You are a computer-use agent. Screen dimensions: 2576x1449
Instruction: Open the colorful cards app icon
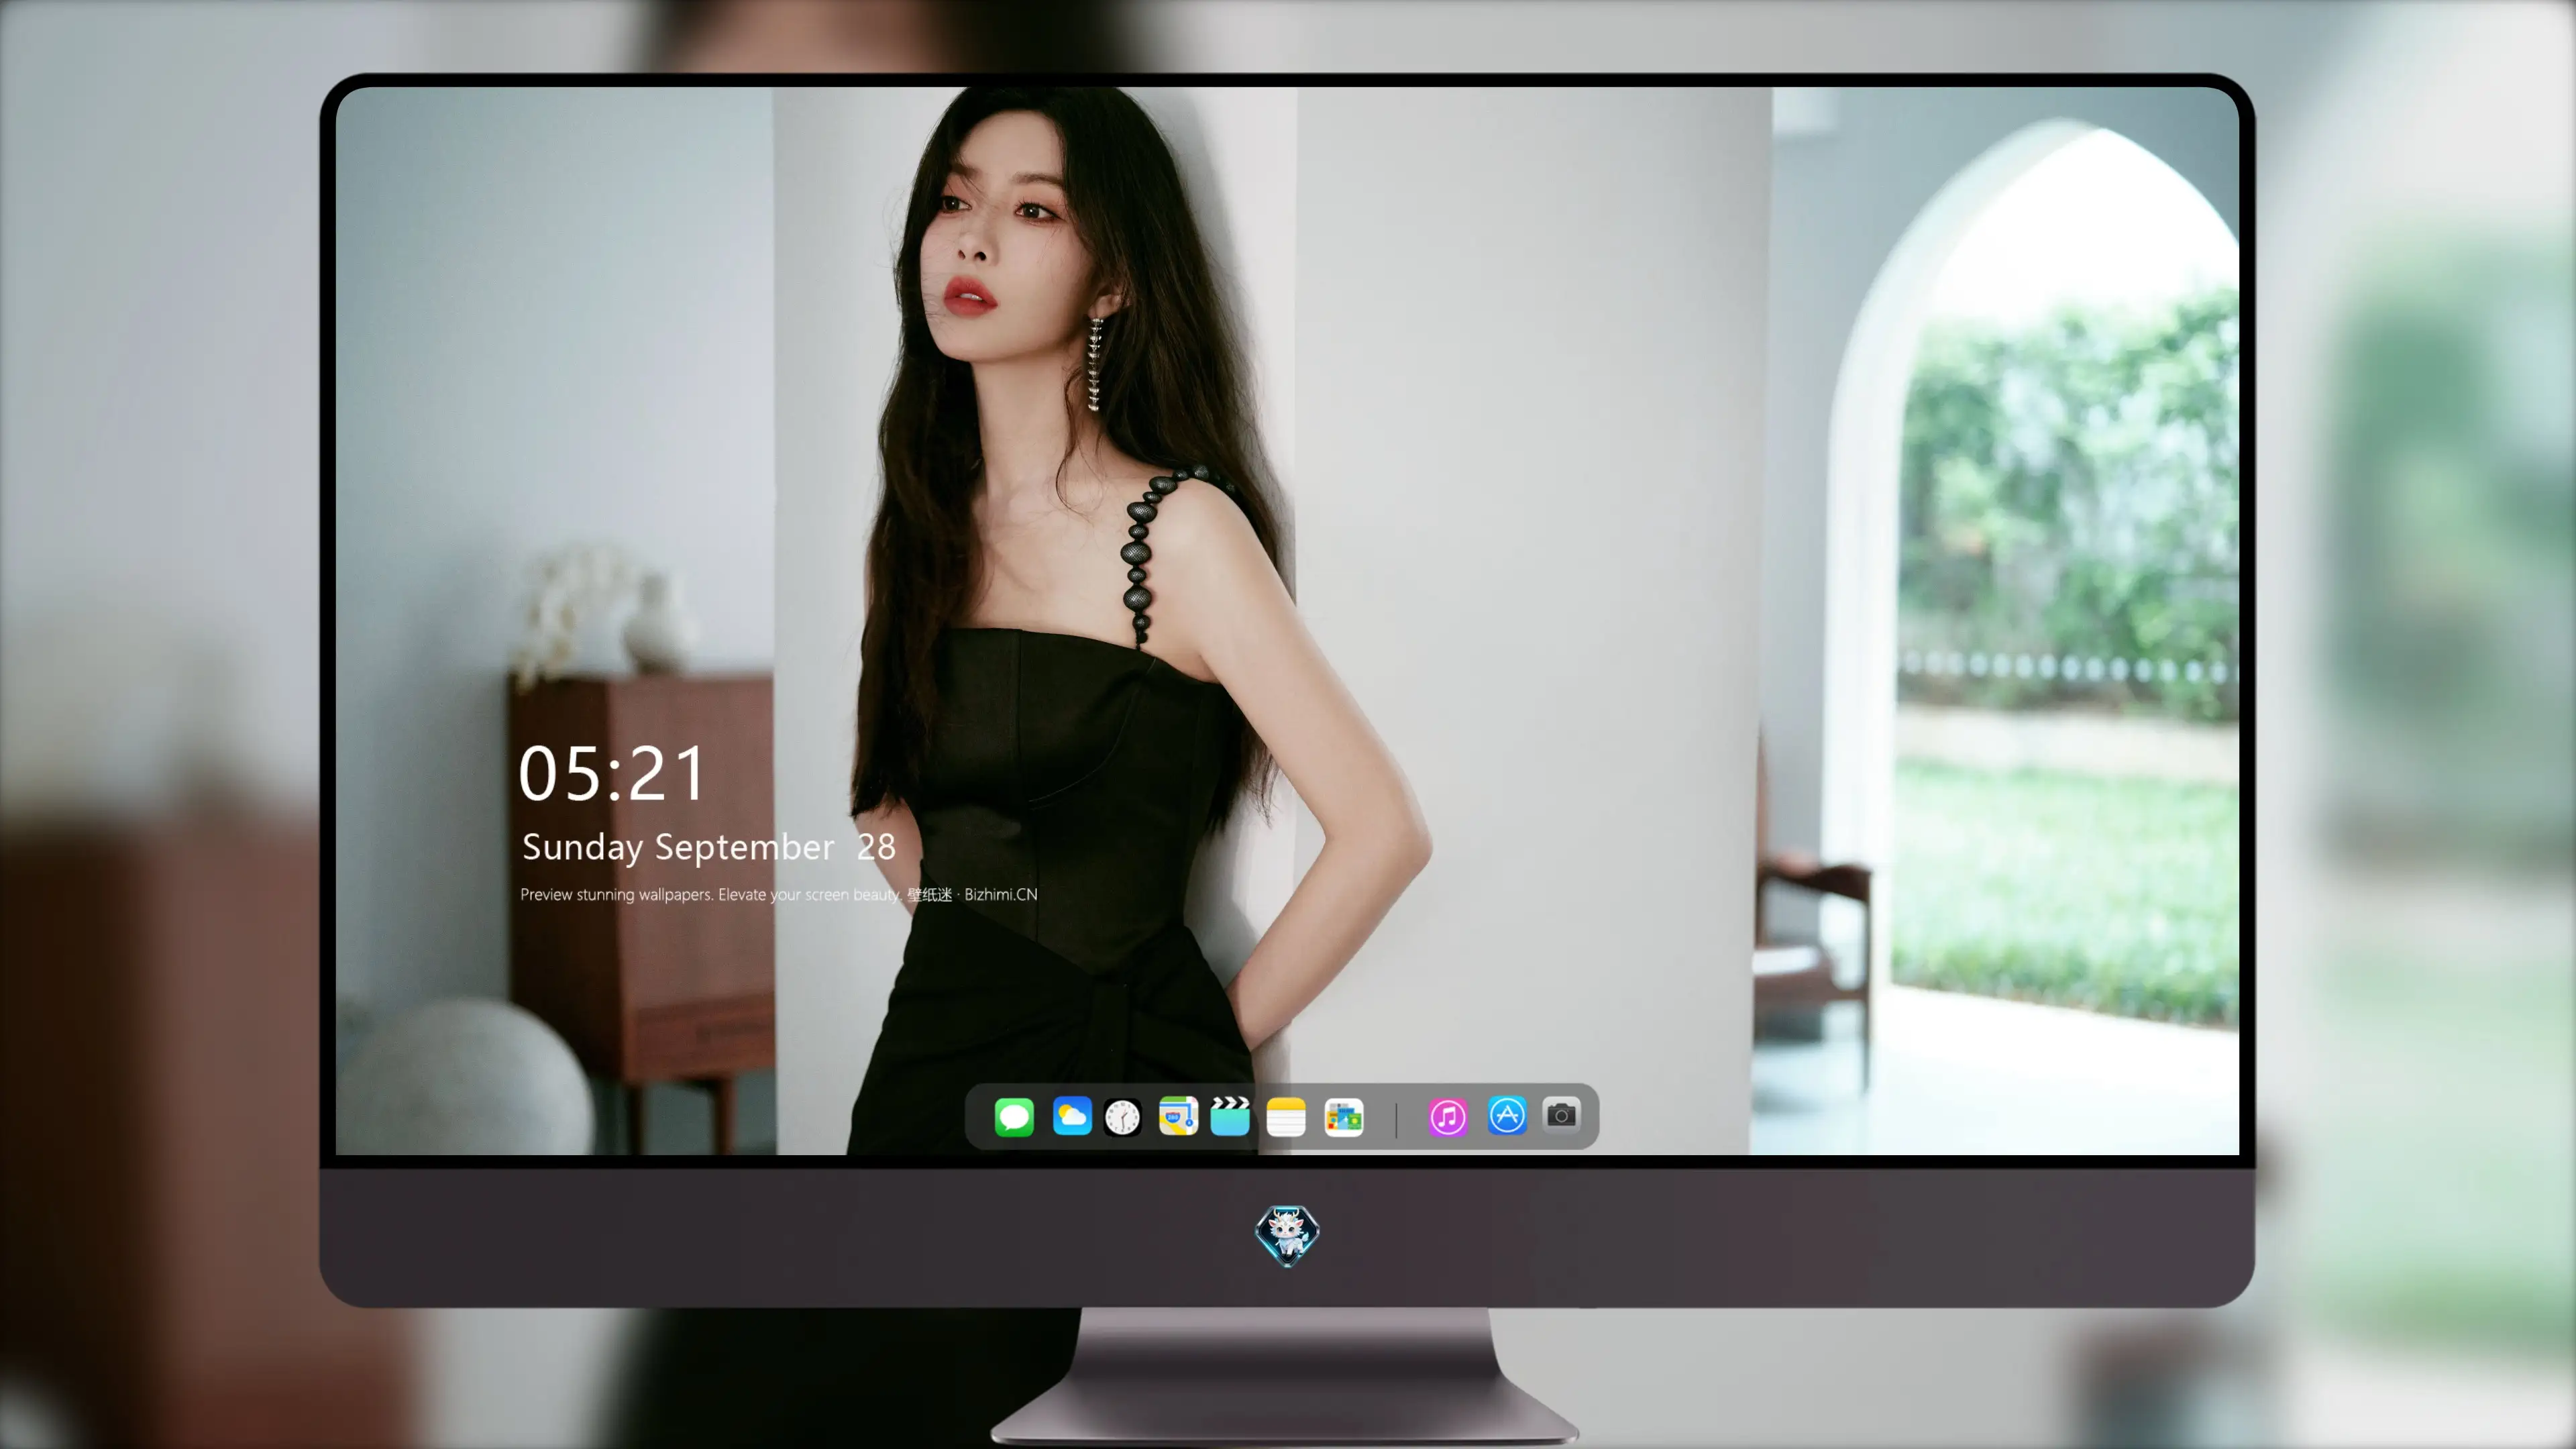1344,1117
